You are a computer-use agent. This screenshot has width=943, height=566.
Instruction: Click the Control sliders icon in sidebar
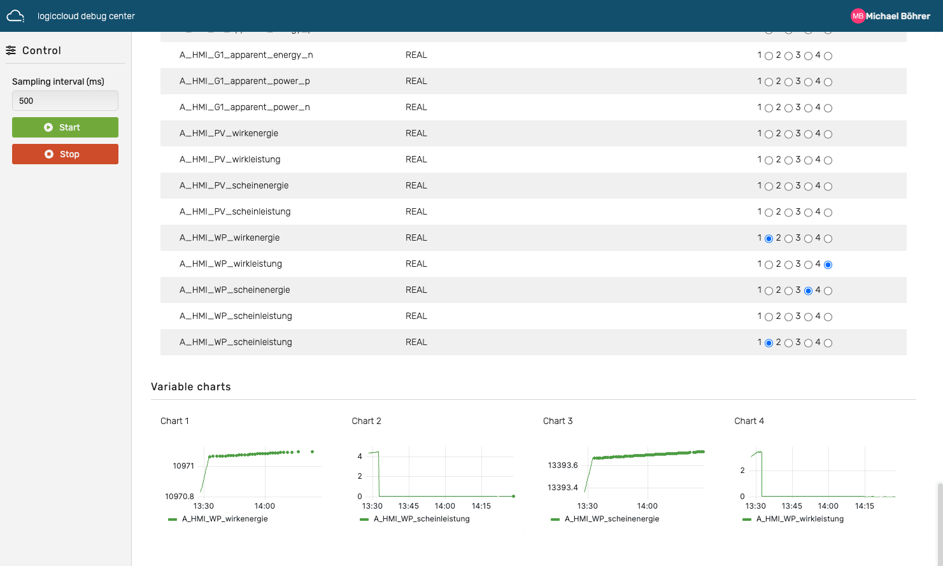[x=11, y=50]
